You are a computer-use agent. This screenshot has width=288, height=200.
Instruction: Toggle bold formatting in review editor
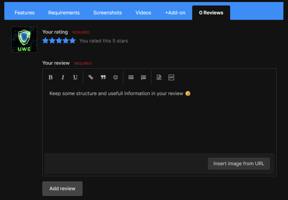pos(50,77)
